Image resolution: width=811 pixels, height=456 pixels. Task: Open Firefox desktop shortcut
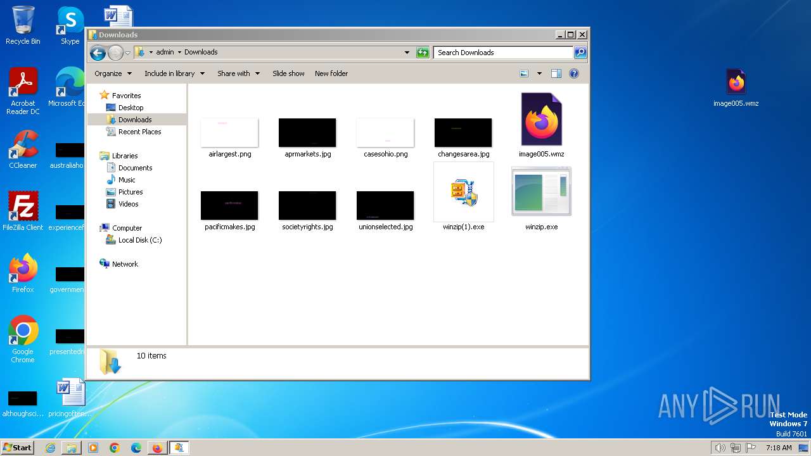(23, 274)
